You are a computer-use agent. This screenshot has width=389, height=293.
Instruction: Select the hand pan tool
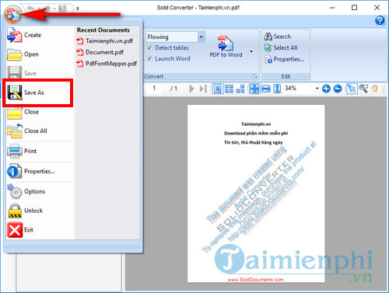(374, 89)
